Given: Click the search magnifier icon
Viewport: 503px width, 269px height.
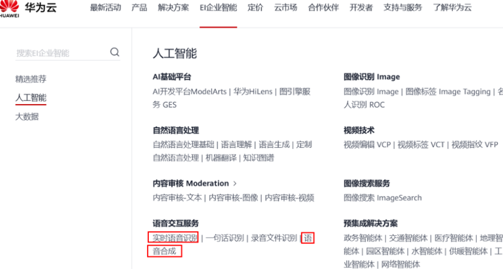Looking at the screenshot, I should pos(115,52).
